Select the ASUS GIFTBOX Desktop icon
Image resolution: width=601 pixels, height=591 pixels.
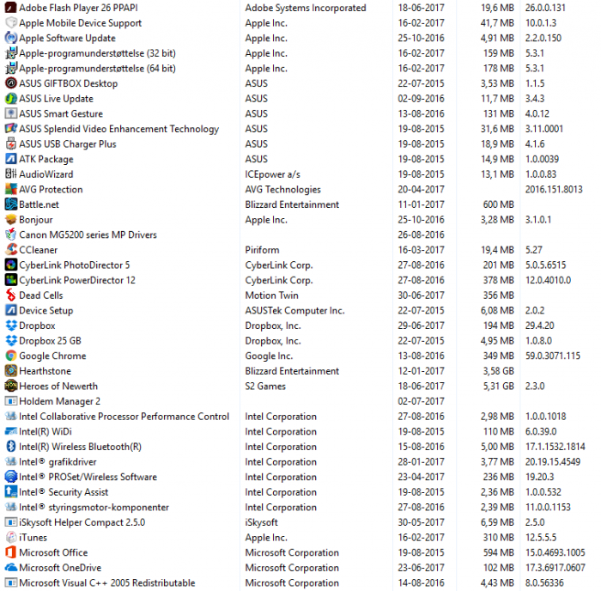coord(10,83)
